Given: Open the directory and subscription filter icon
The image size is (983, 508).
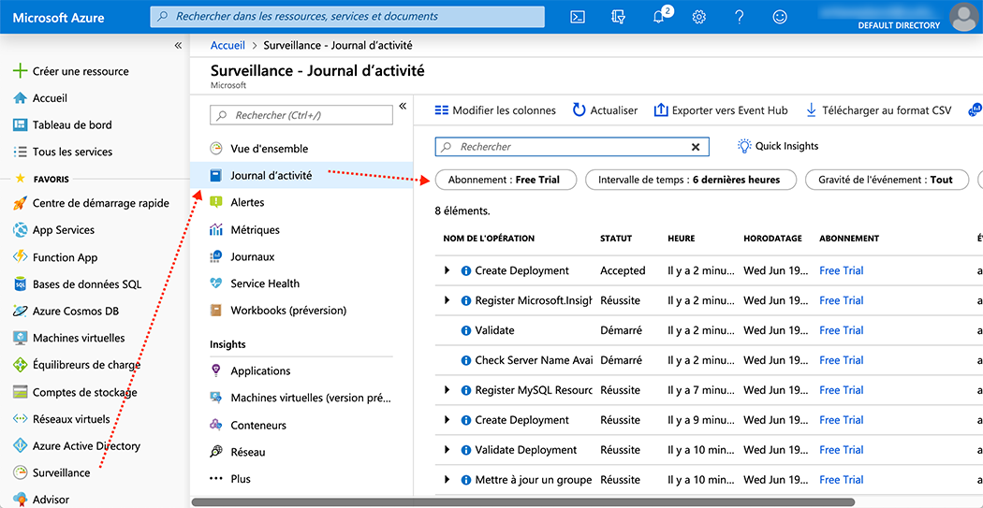Looking at the screenshot, I should pos(618,18).
